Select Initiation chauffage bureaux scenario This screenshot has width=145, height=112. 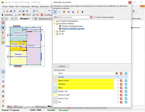click(72, 26)
